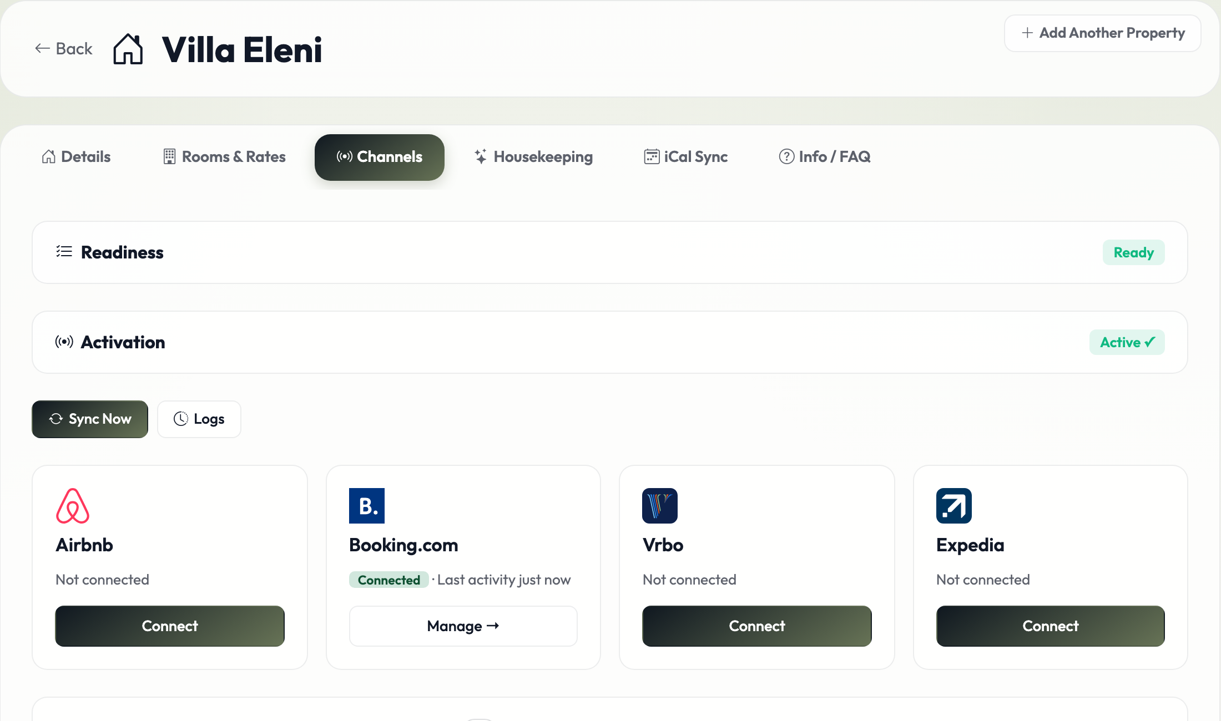The height and width of the screenshot is (721, 1221).
Task: Go back with the Back arrow
Action: tap(63, 49)
